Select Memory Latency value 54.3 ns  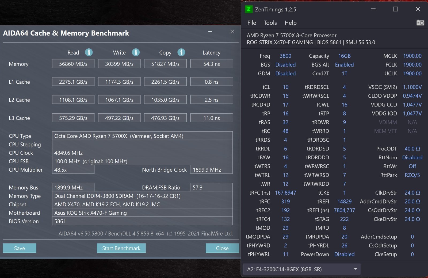[212, 64]
